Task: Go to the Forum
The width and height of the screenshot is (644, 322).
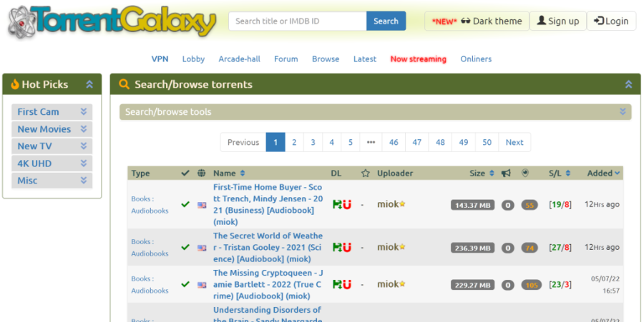Action: point(286,59)
